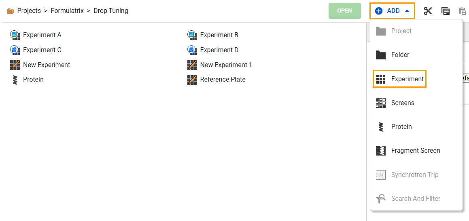
Task: Click the Projects folder icon in breadcrumb
Action: tap(11, 11)
